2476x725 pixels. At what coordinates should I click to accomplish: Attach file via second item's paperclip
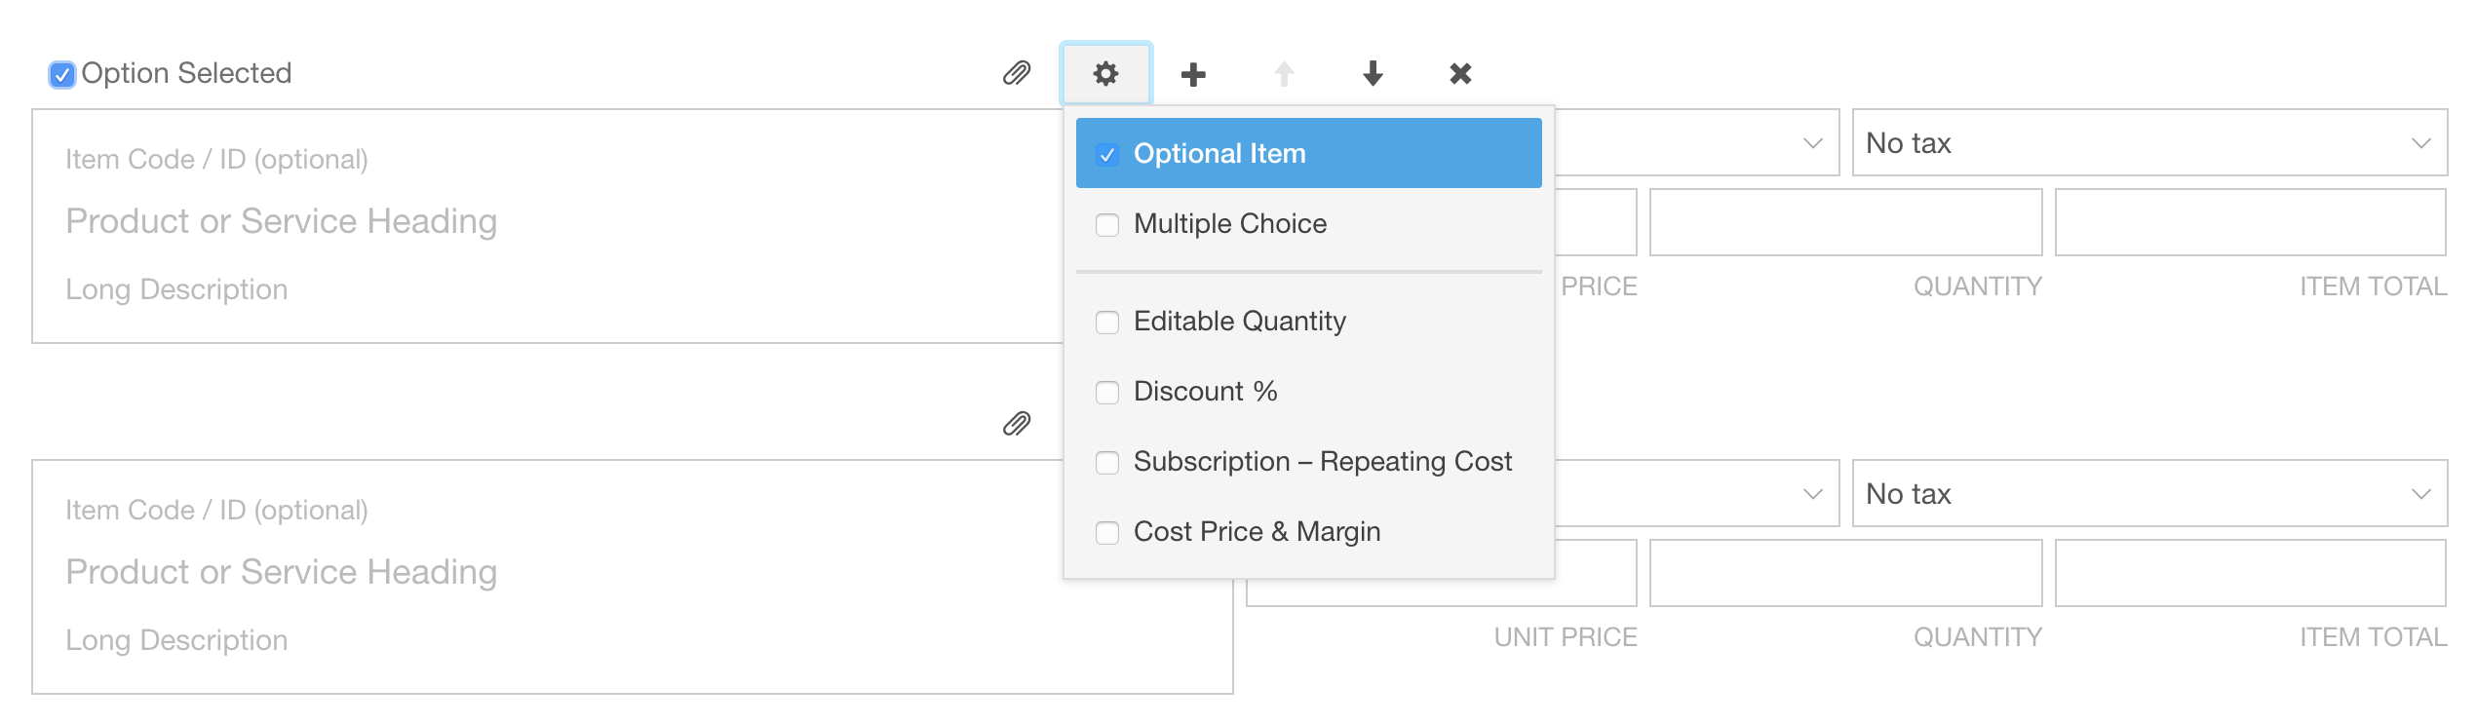pyautogui.click(x=1017, y=424)
